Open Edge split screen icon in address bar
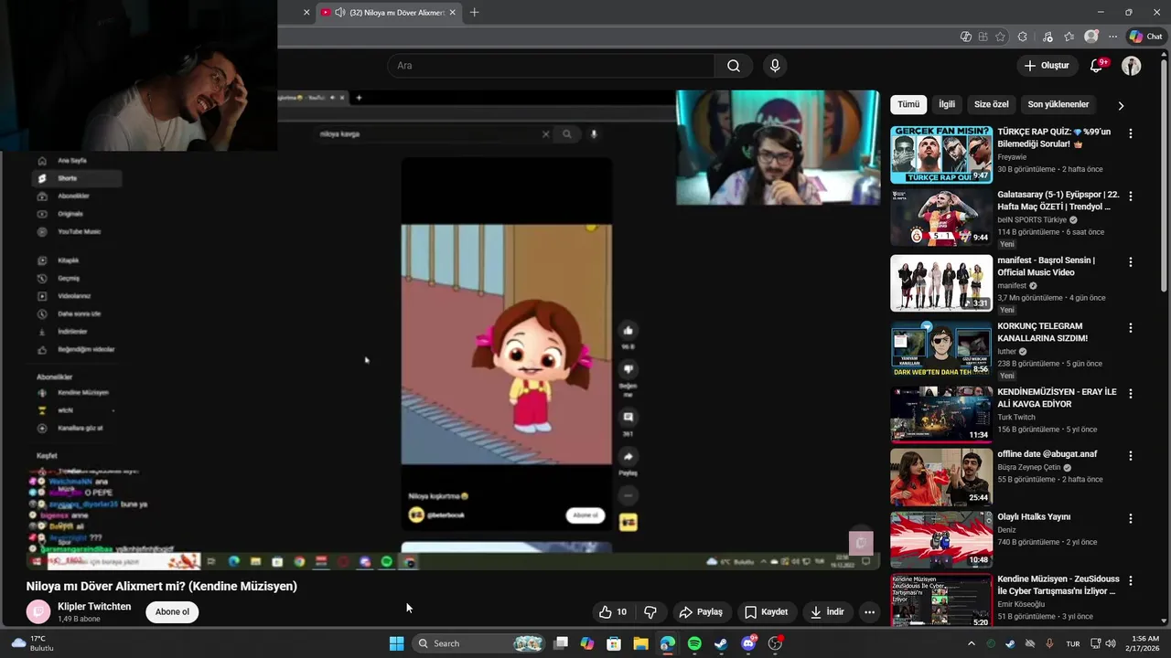Image resolution: width=1171 pixels, height=658 pixels. (x=983, y=37)
